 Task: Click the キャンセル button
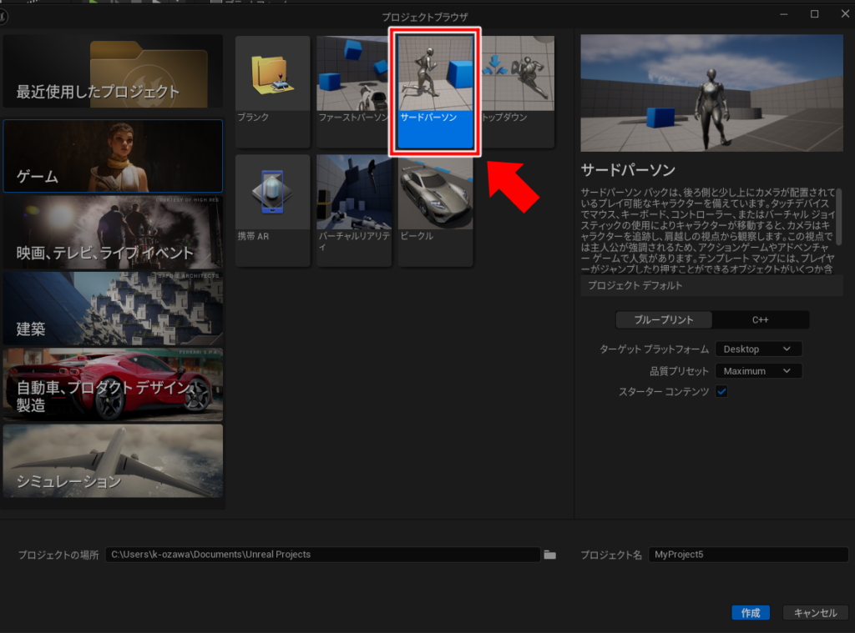pos(815,613)
